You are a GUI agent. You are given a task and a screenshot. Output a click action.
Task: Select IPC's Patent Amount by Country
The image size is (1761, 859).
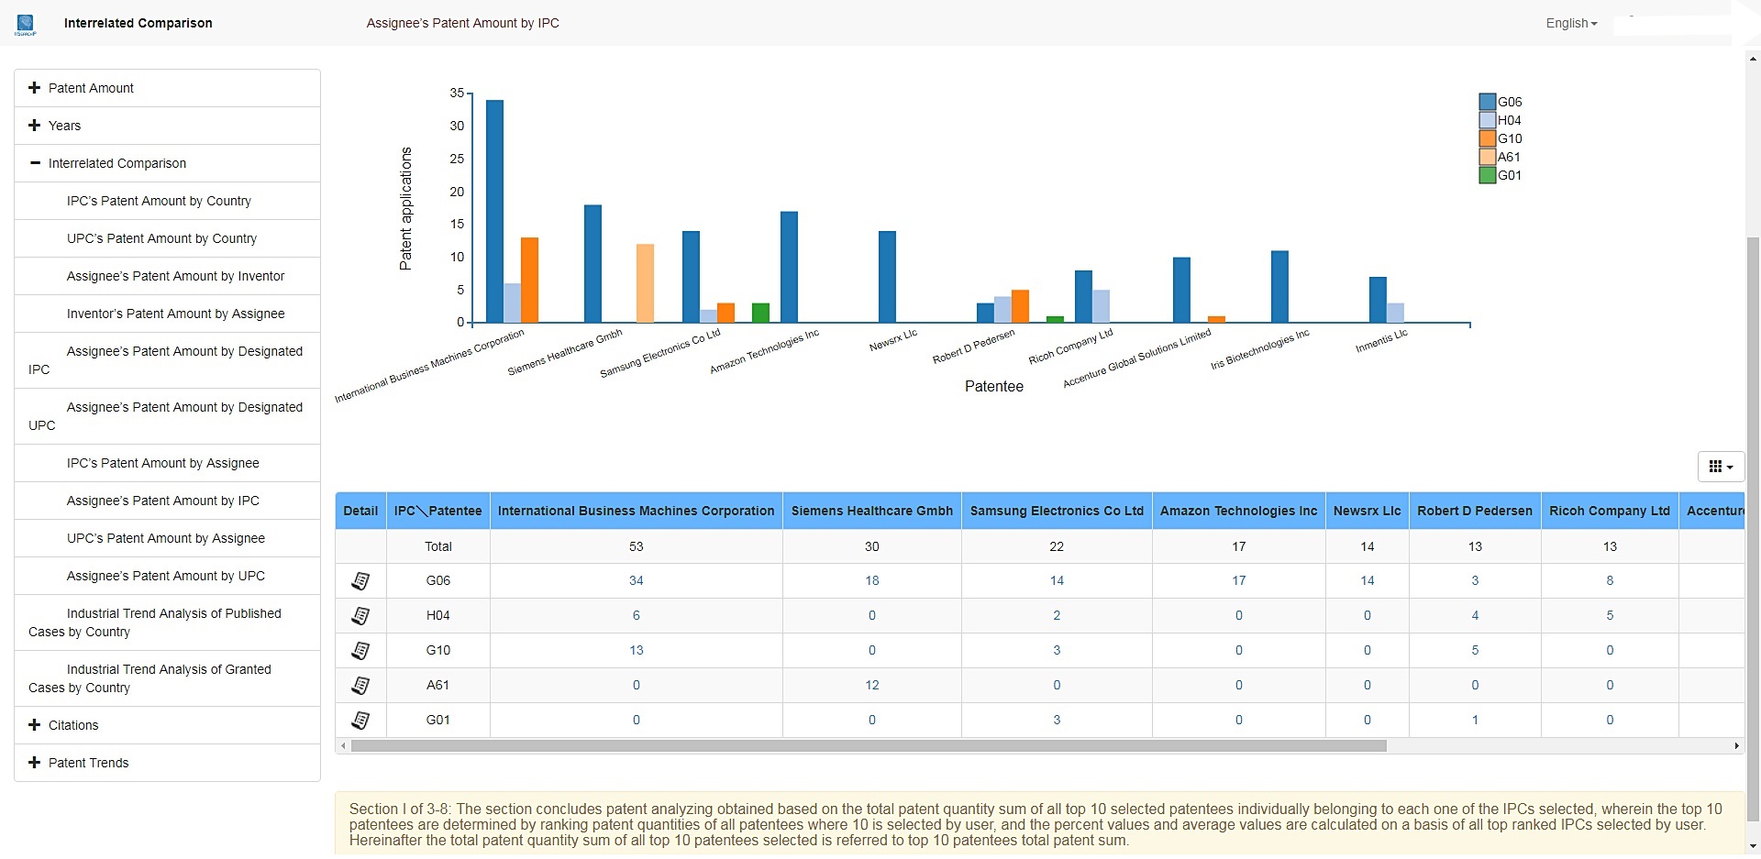pos(159,201)
